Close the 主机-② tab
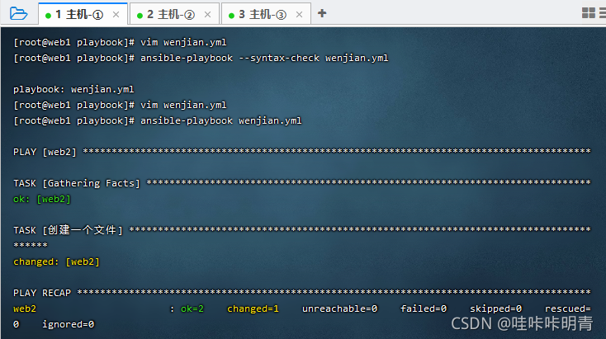This screenshot has width=606, height=339. pyautogui.click(x=207, y=15)
